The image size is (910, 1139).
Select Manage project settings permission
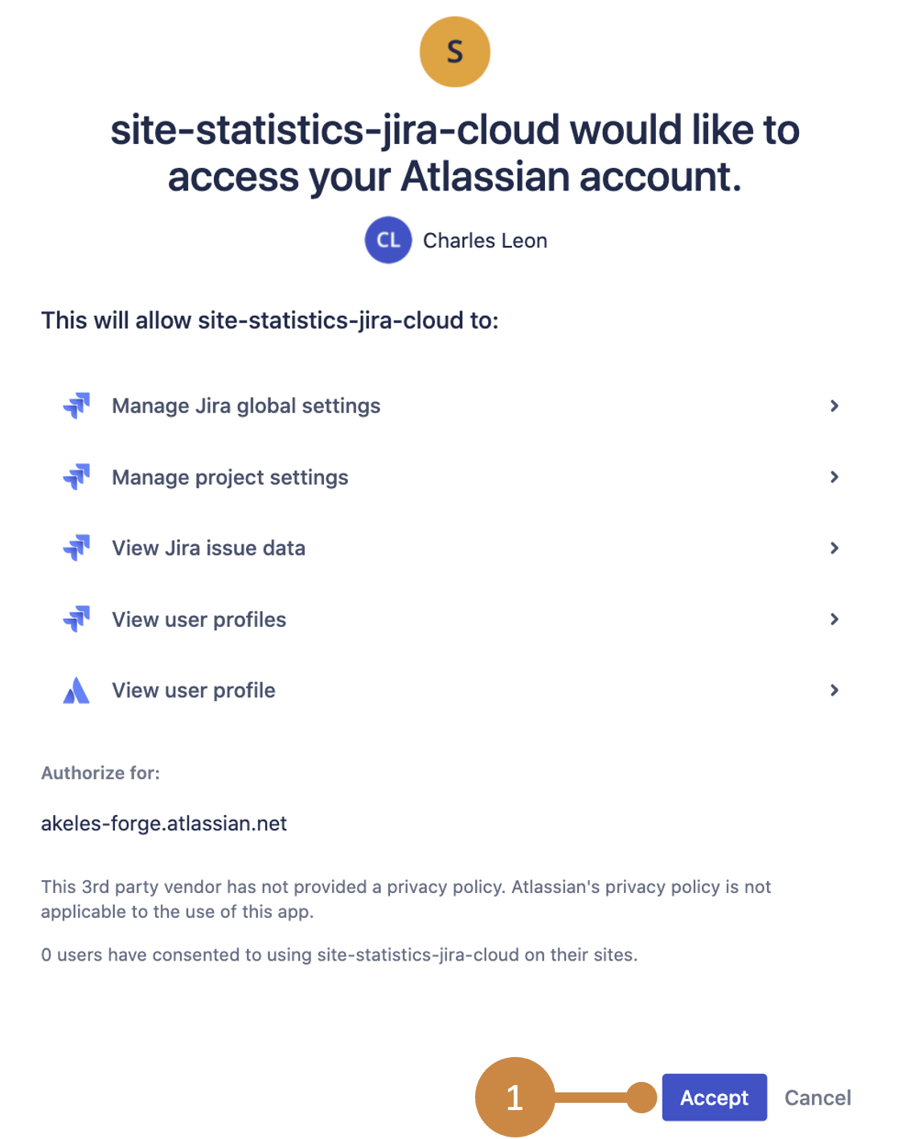click(x=230, y=477)
